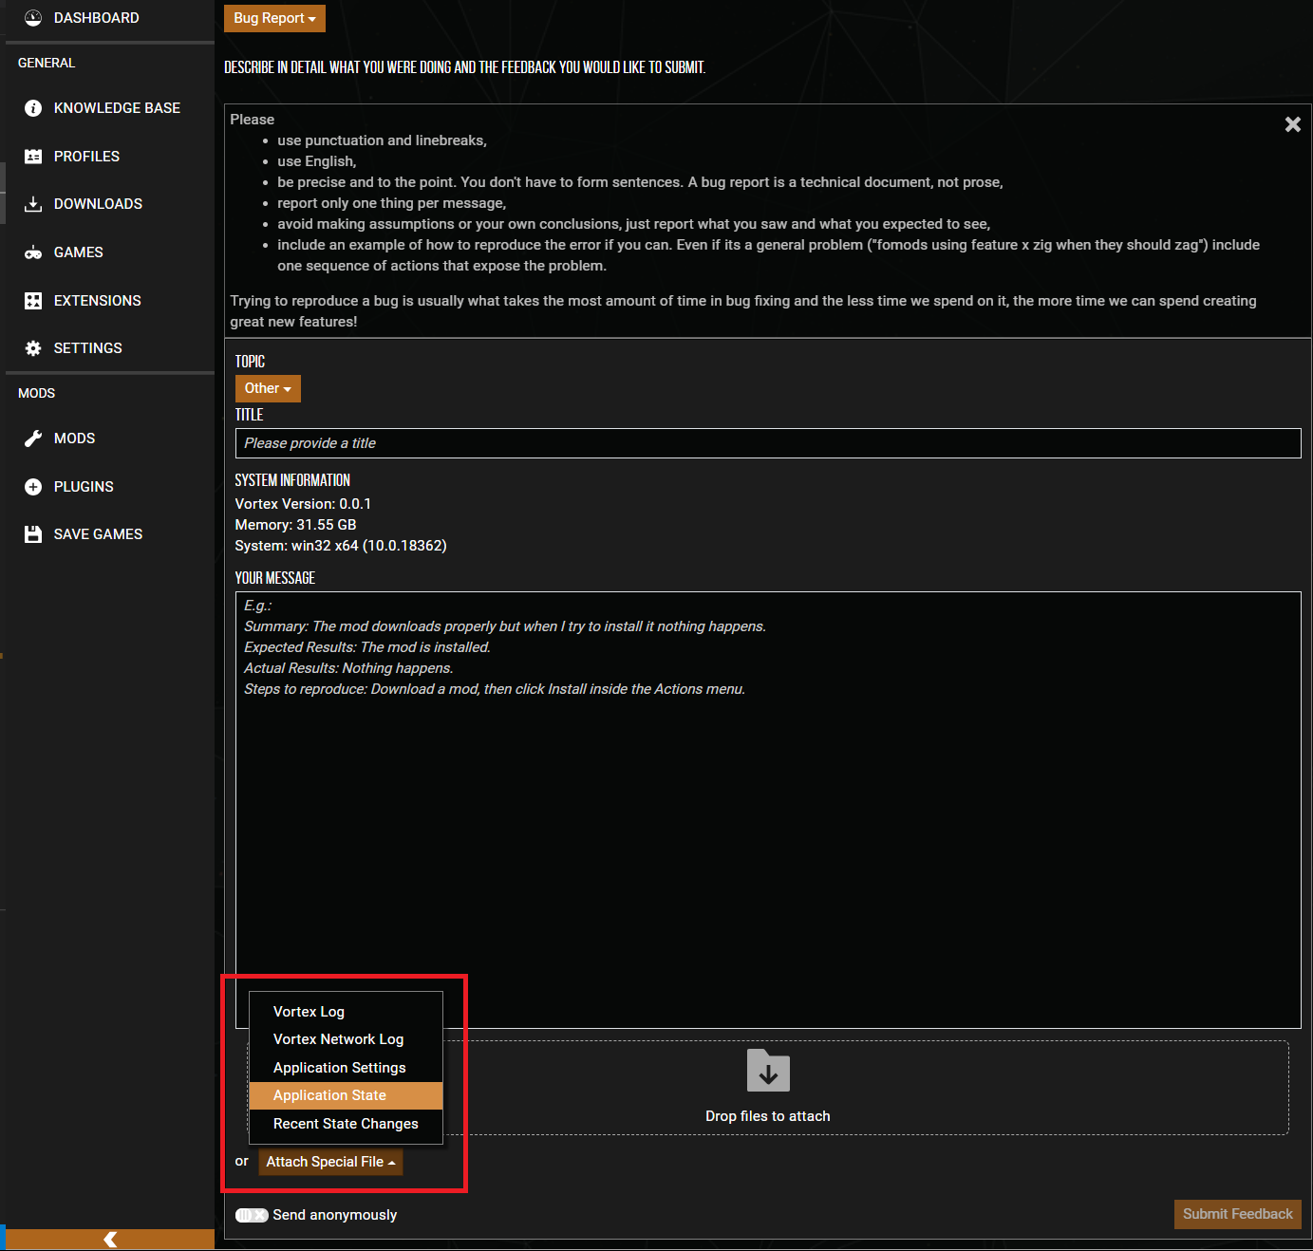Select the Profiles icon in the sidebar

[33, 156]
